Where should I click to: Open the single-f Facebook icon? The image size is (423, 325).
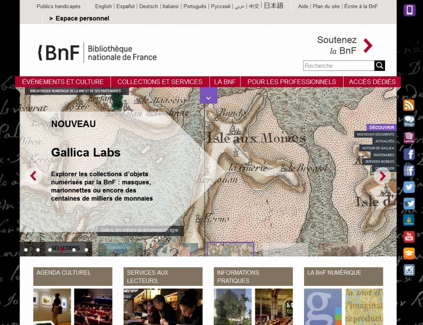tap(409, 154)
